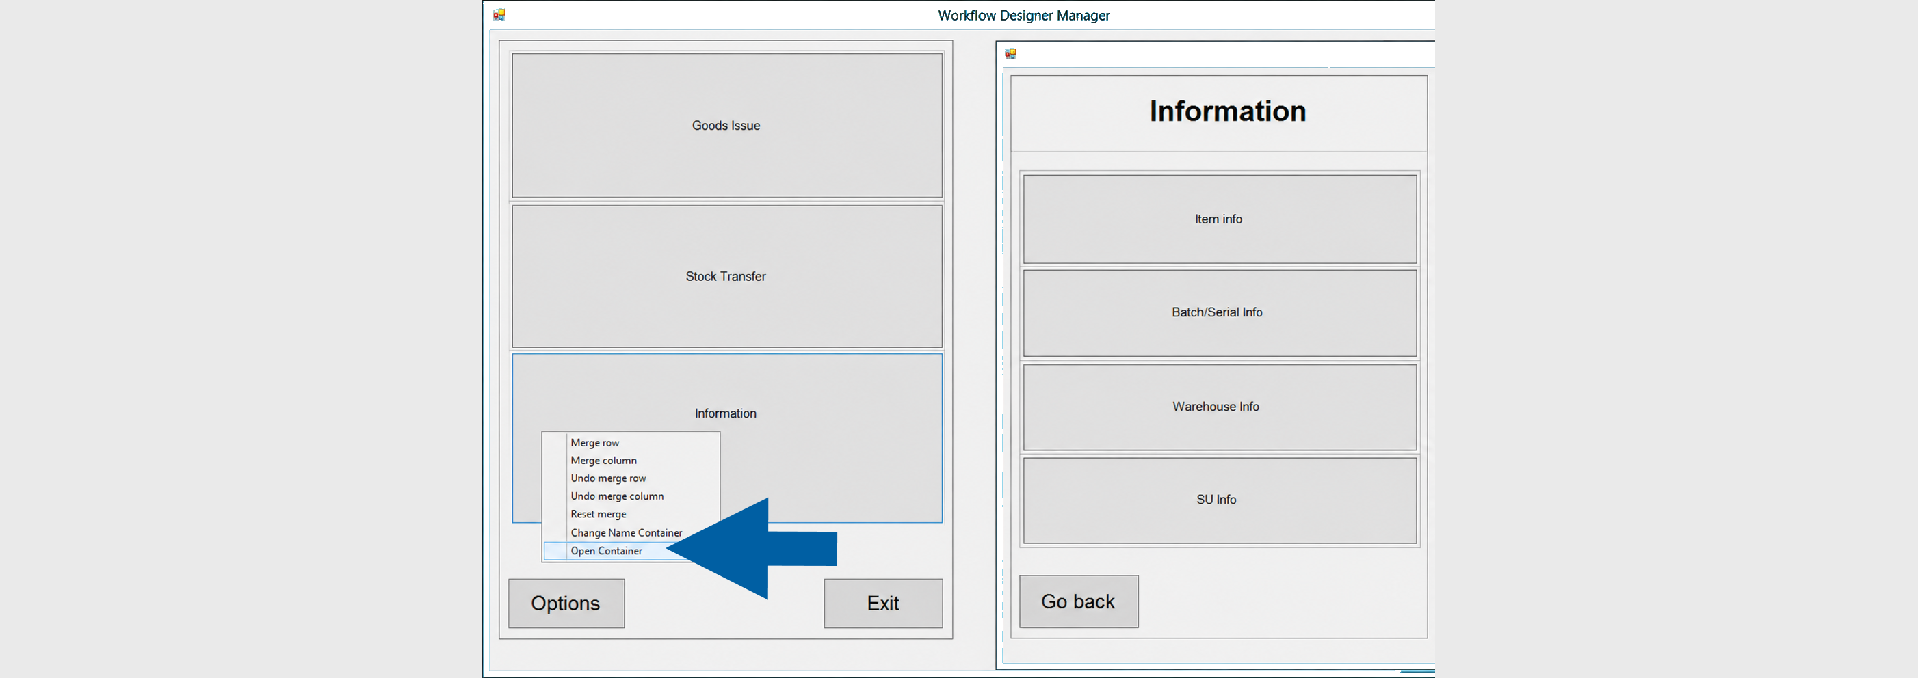Click the Stock Transfer button
Screen dimensions: 1918x678
click(x=726, y=276)
